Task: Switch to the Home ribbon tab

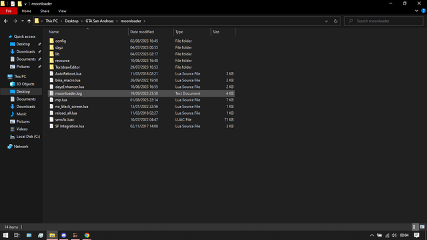Action: (27, 11)
